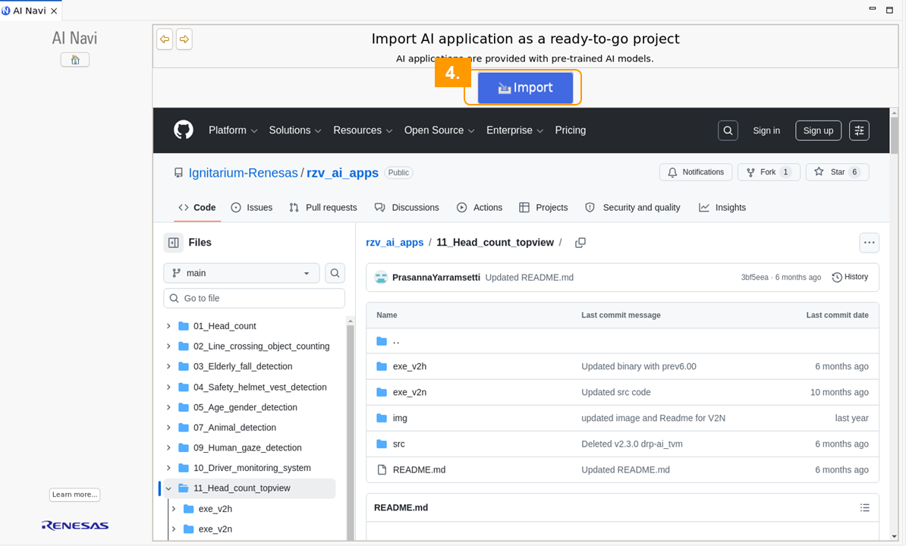This screenshot has width=906, height=546.
Task: Open commit History
Action: tap(850, 277)
